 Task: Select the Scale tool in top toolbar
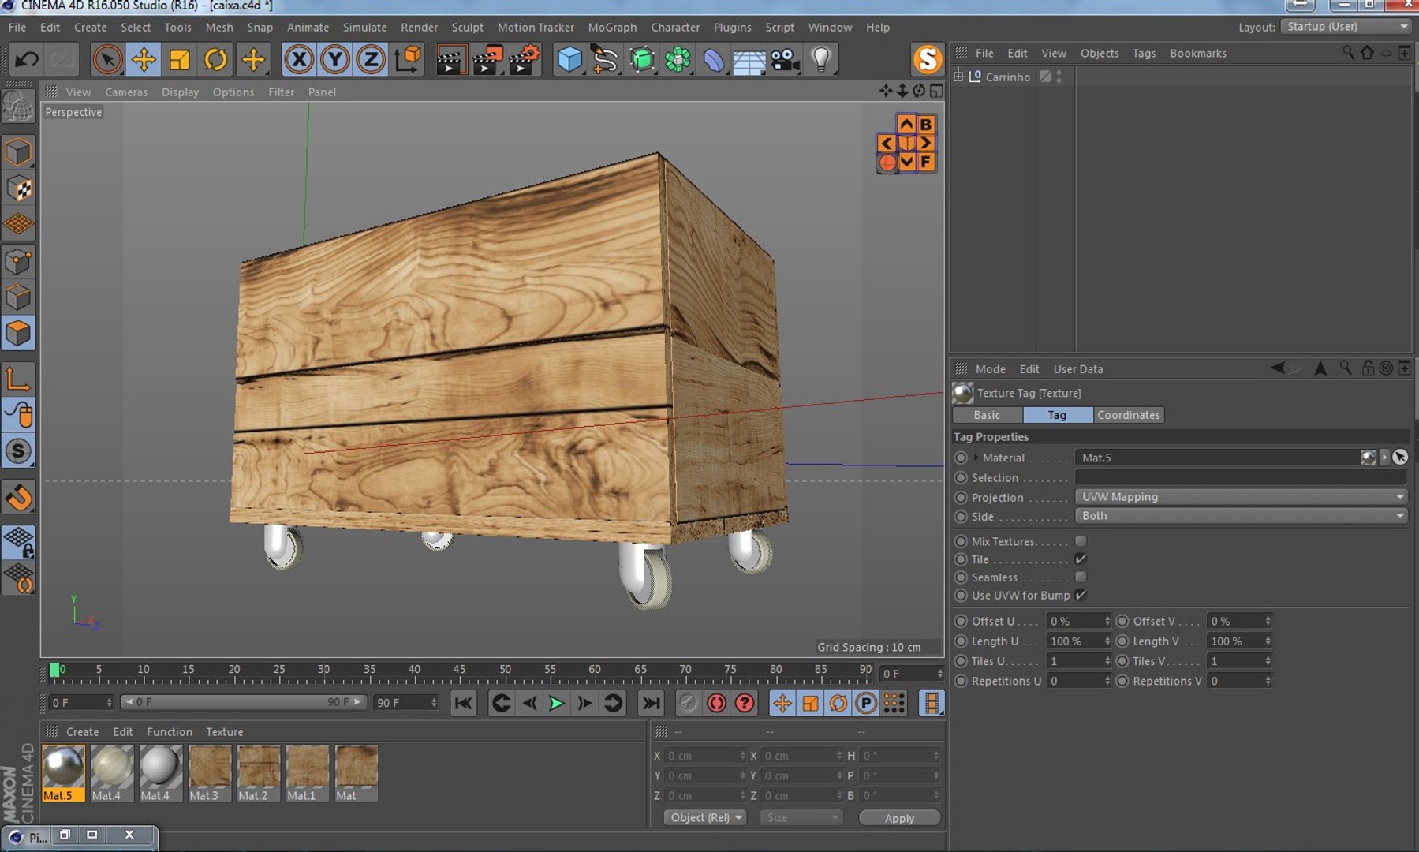(x=180, y=60)
